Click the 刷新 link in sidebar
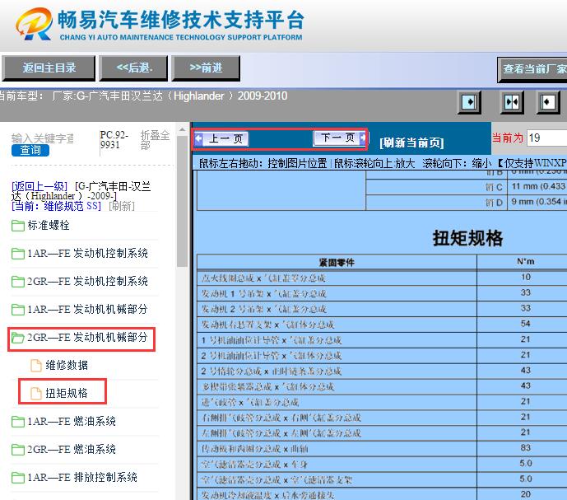 [122, 206]
